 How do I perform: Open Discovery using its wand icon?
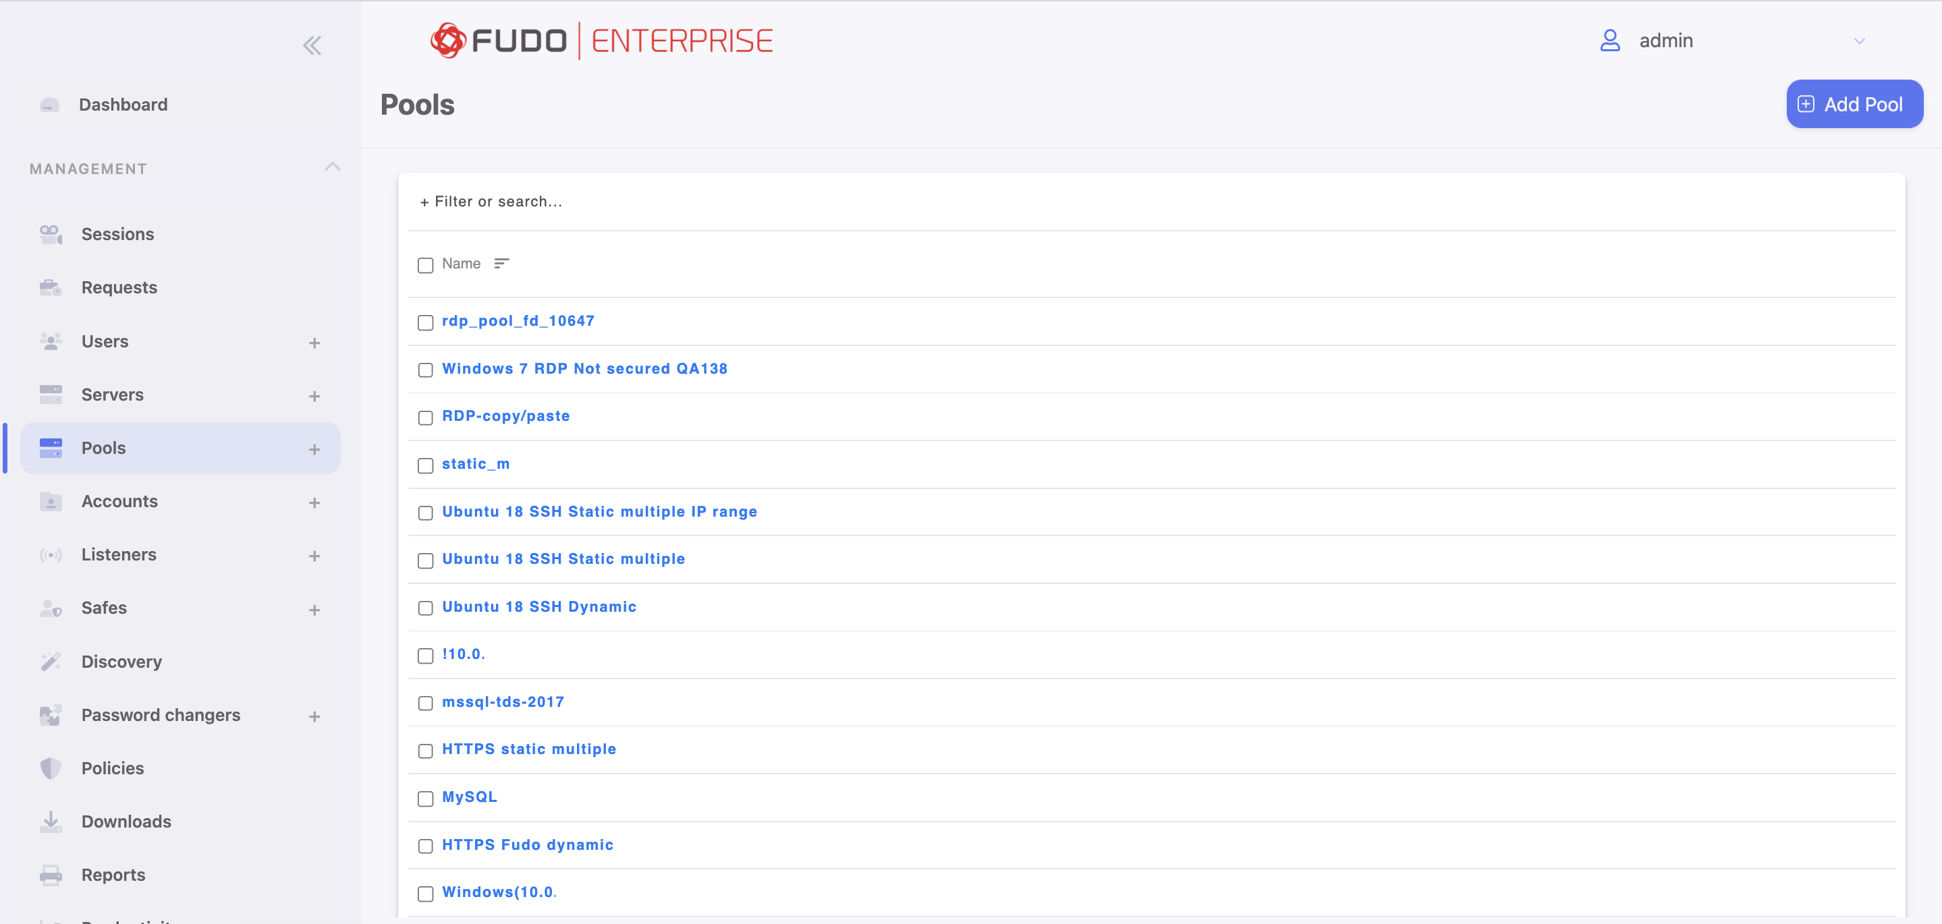click(50, 661)
